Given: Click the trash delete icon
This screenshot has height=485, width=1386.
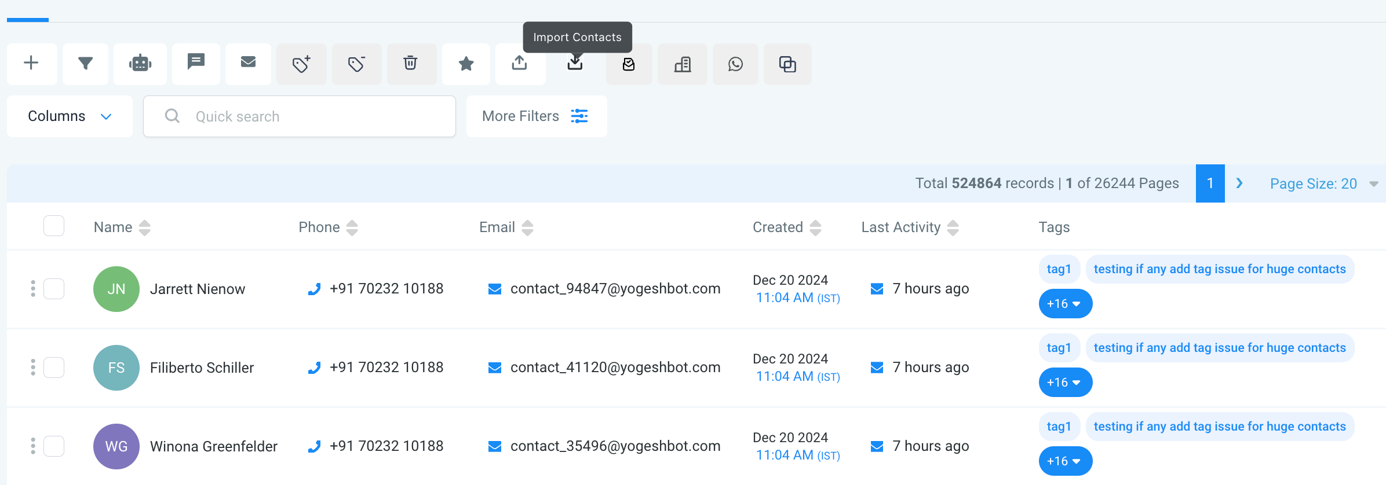Looking at the screenshot, I should click(x=411, y=64).
